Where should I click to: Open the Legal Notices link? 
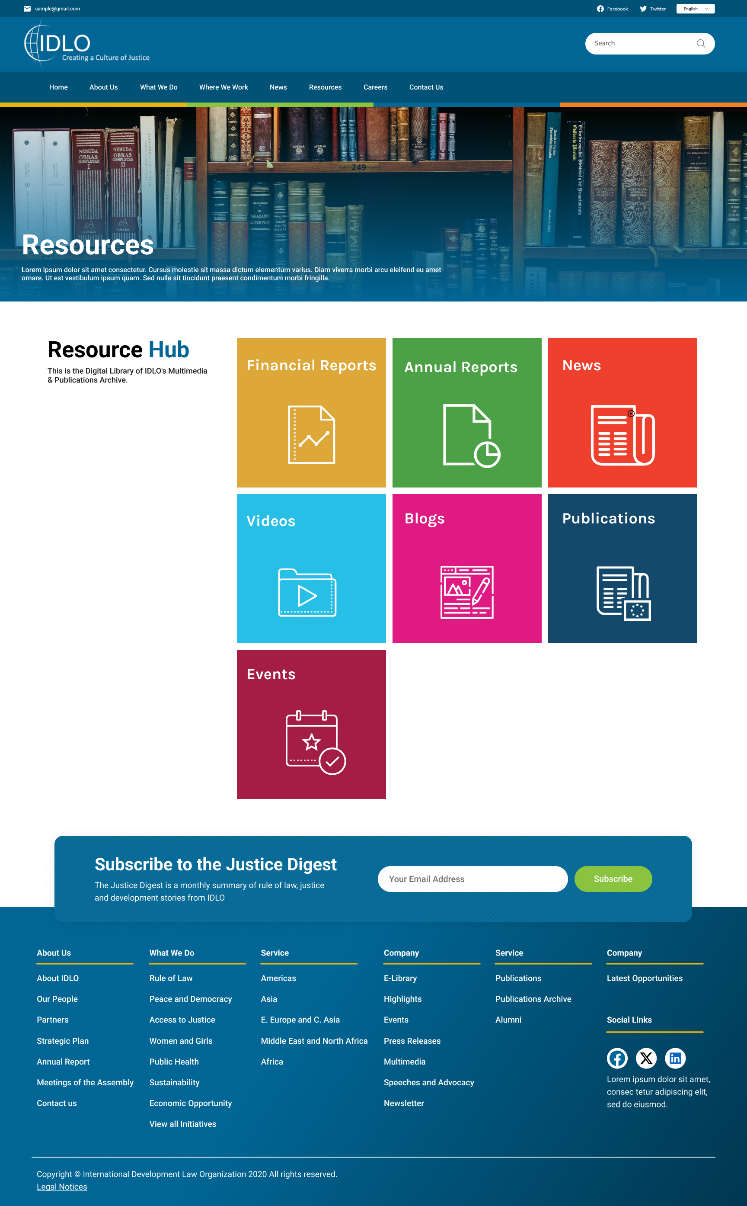(62, 1187)
